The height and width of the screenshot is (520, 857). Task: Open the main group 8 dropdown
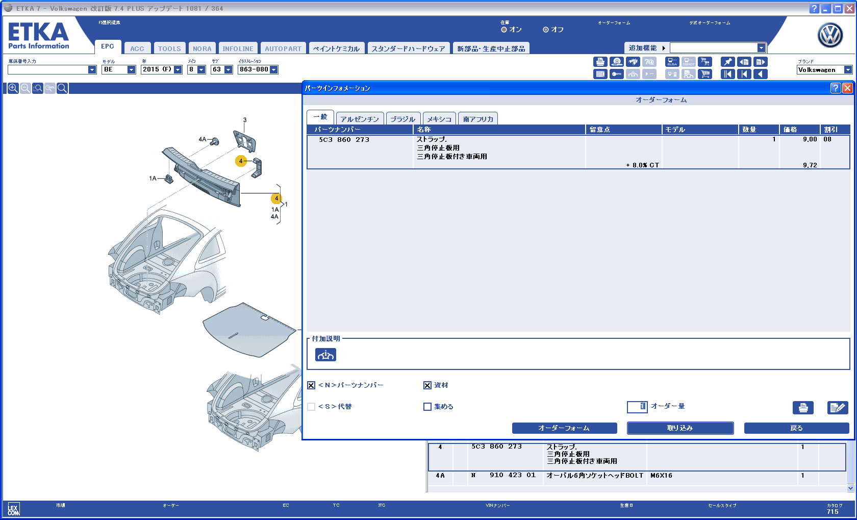pos(201,70)
